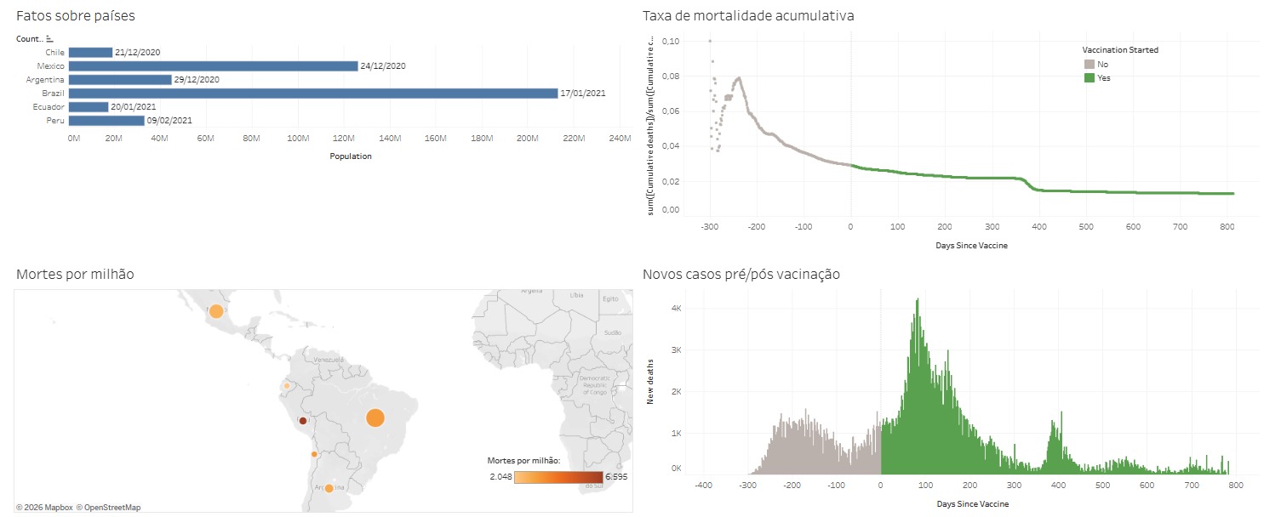The image size is (1264, 517).
Task: Select the Mexico circle on the map
Action: click(x=216, y=311)
